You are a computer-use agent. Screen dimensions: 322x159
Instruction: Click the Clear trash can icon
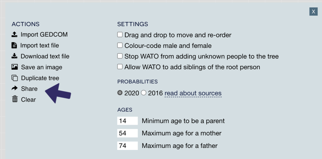[14, 99]
